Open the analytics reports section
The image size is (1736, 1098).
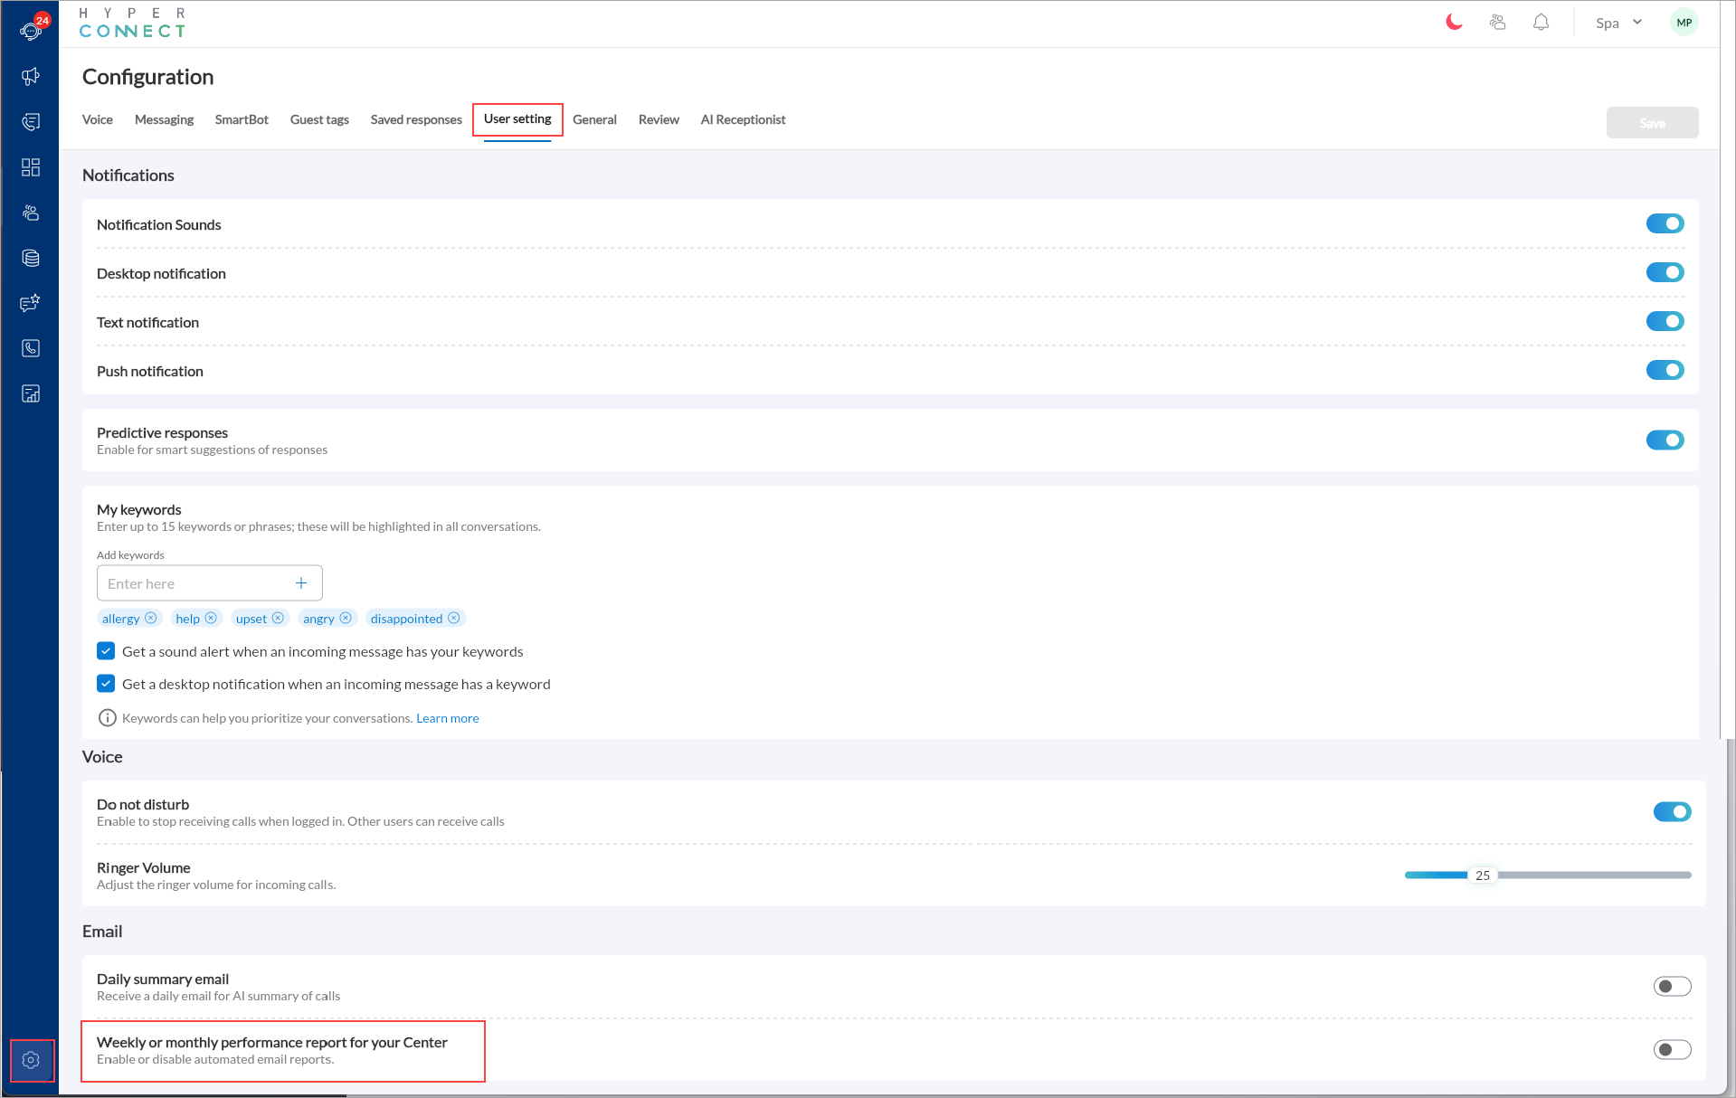click(x=30, y=393)
